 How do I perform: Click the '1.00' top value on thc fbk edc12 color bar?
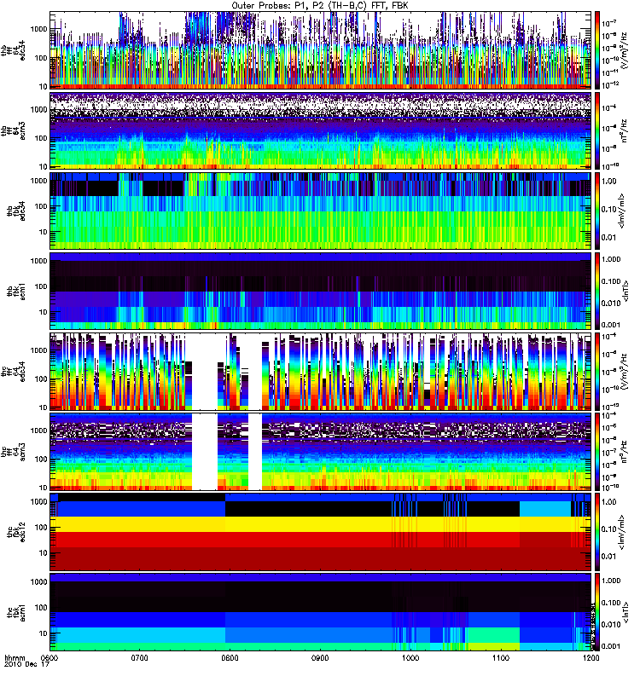[609, 501]
